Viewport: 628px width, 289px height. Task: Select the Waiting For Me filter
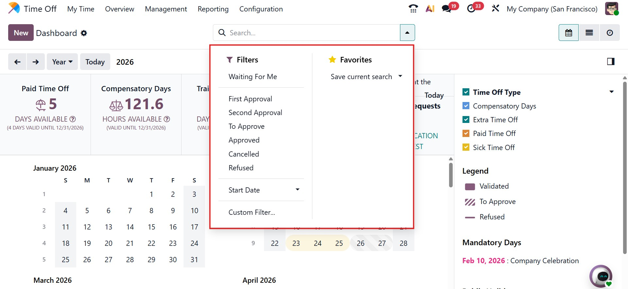253,76
